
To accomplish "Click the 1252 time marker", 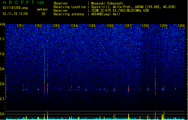I will tap(38, 26).
